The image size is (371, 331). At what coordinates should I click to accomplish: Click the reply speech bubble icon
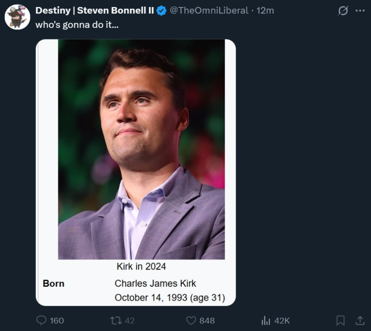point(41,320)
